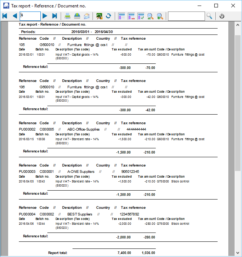
Task: Toggle the first page layout view icon
Action: [122, 16]
